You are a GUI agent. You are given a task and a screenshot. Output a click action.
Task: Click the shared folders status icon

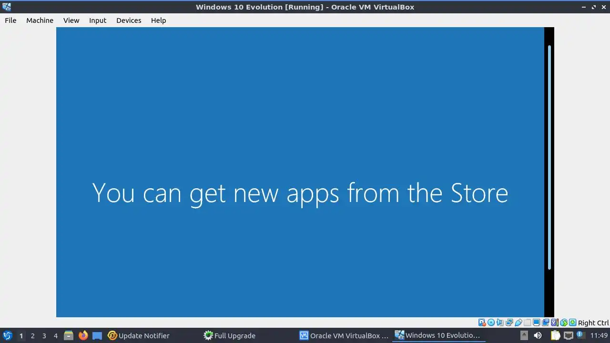(x=527, y=323)
